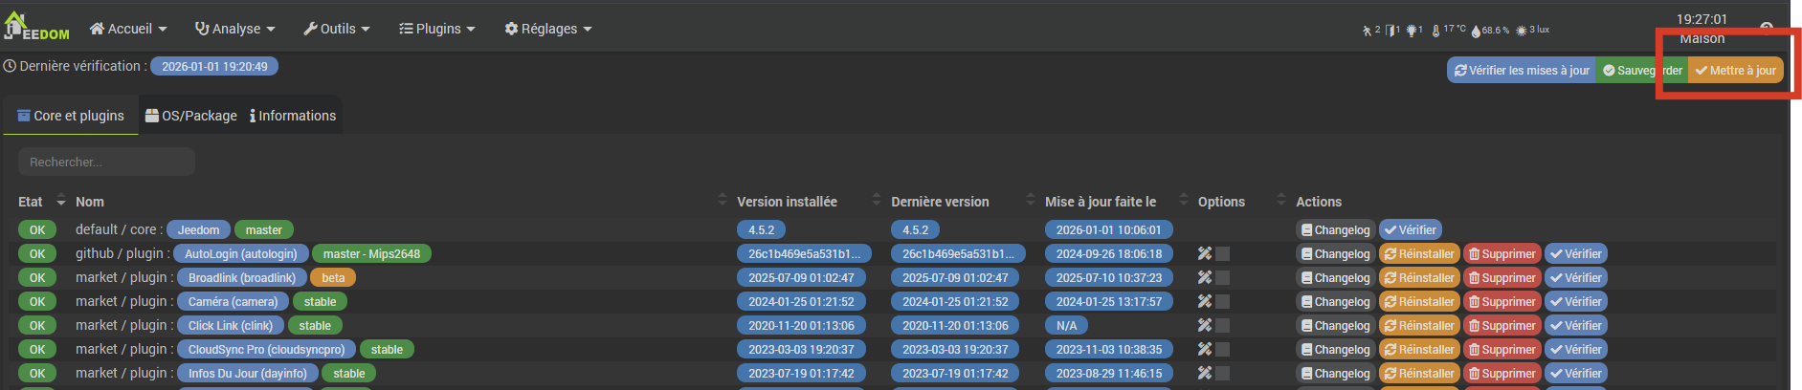Tick the options checkbox for Click Link row
Viewport: 1802px width, 390px height.
point(1222,326)
